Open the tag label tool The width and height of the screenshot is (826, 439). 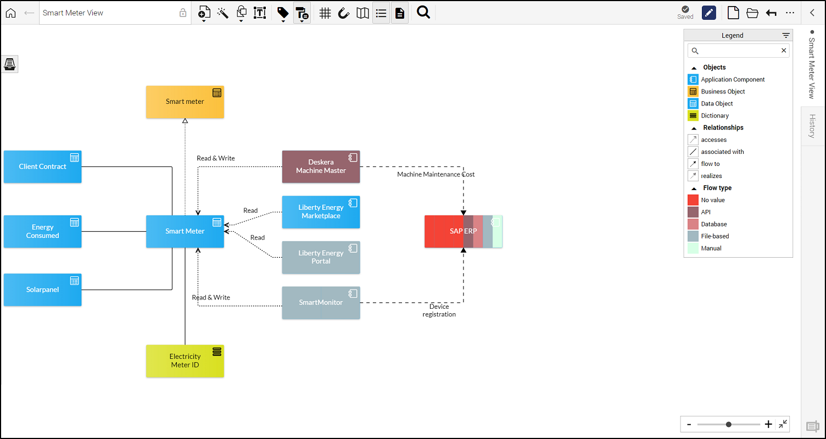(283, 13)
